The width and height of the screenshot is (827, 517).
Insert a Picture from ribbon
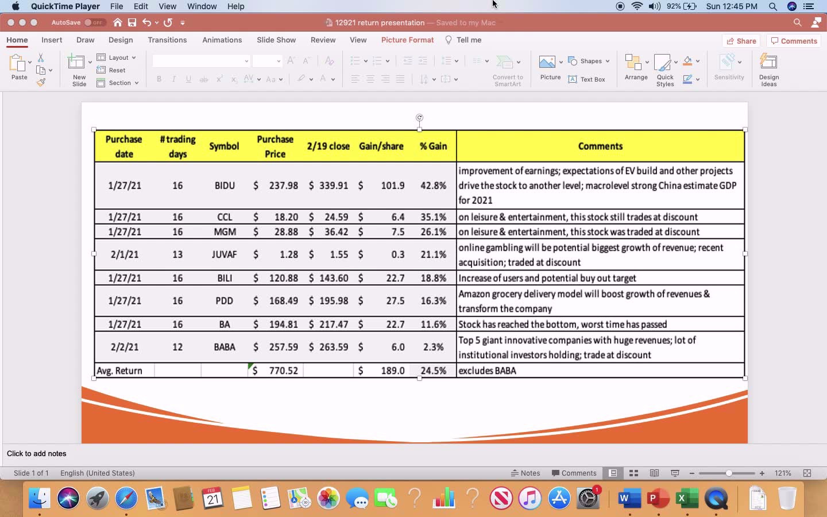(x=547, y=61)
